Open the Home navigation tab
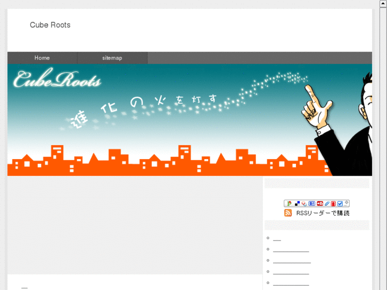 pos(42,58)
